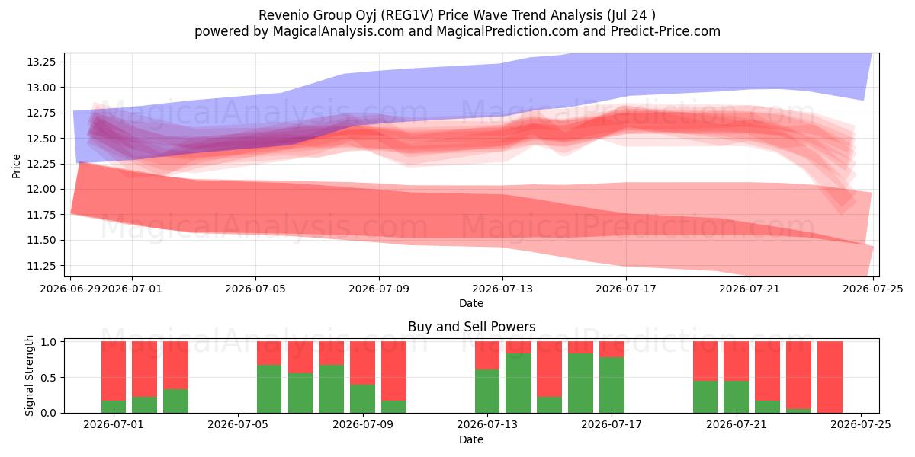Click the Revenio Group Oyj chart title
Image resolution: width=915 pixels, height=457 pixels.
(x=457, y=15)
